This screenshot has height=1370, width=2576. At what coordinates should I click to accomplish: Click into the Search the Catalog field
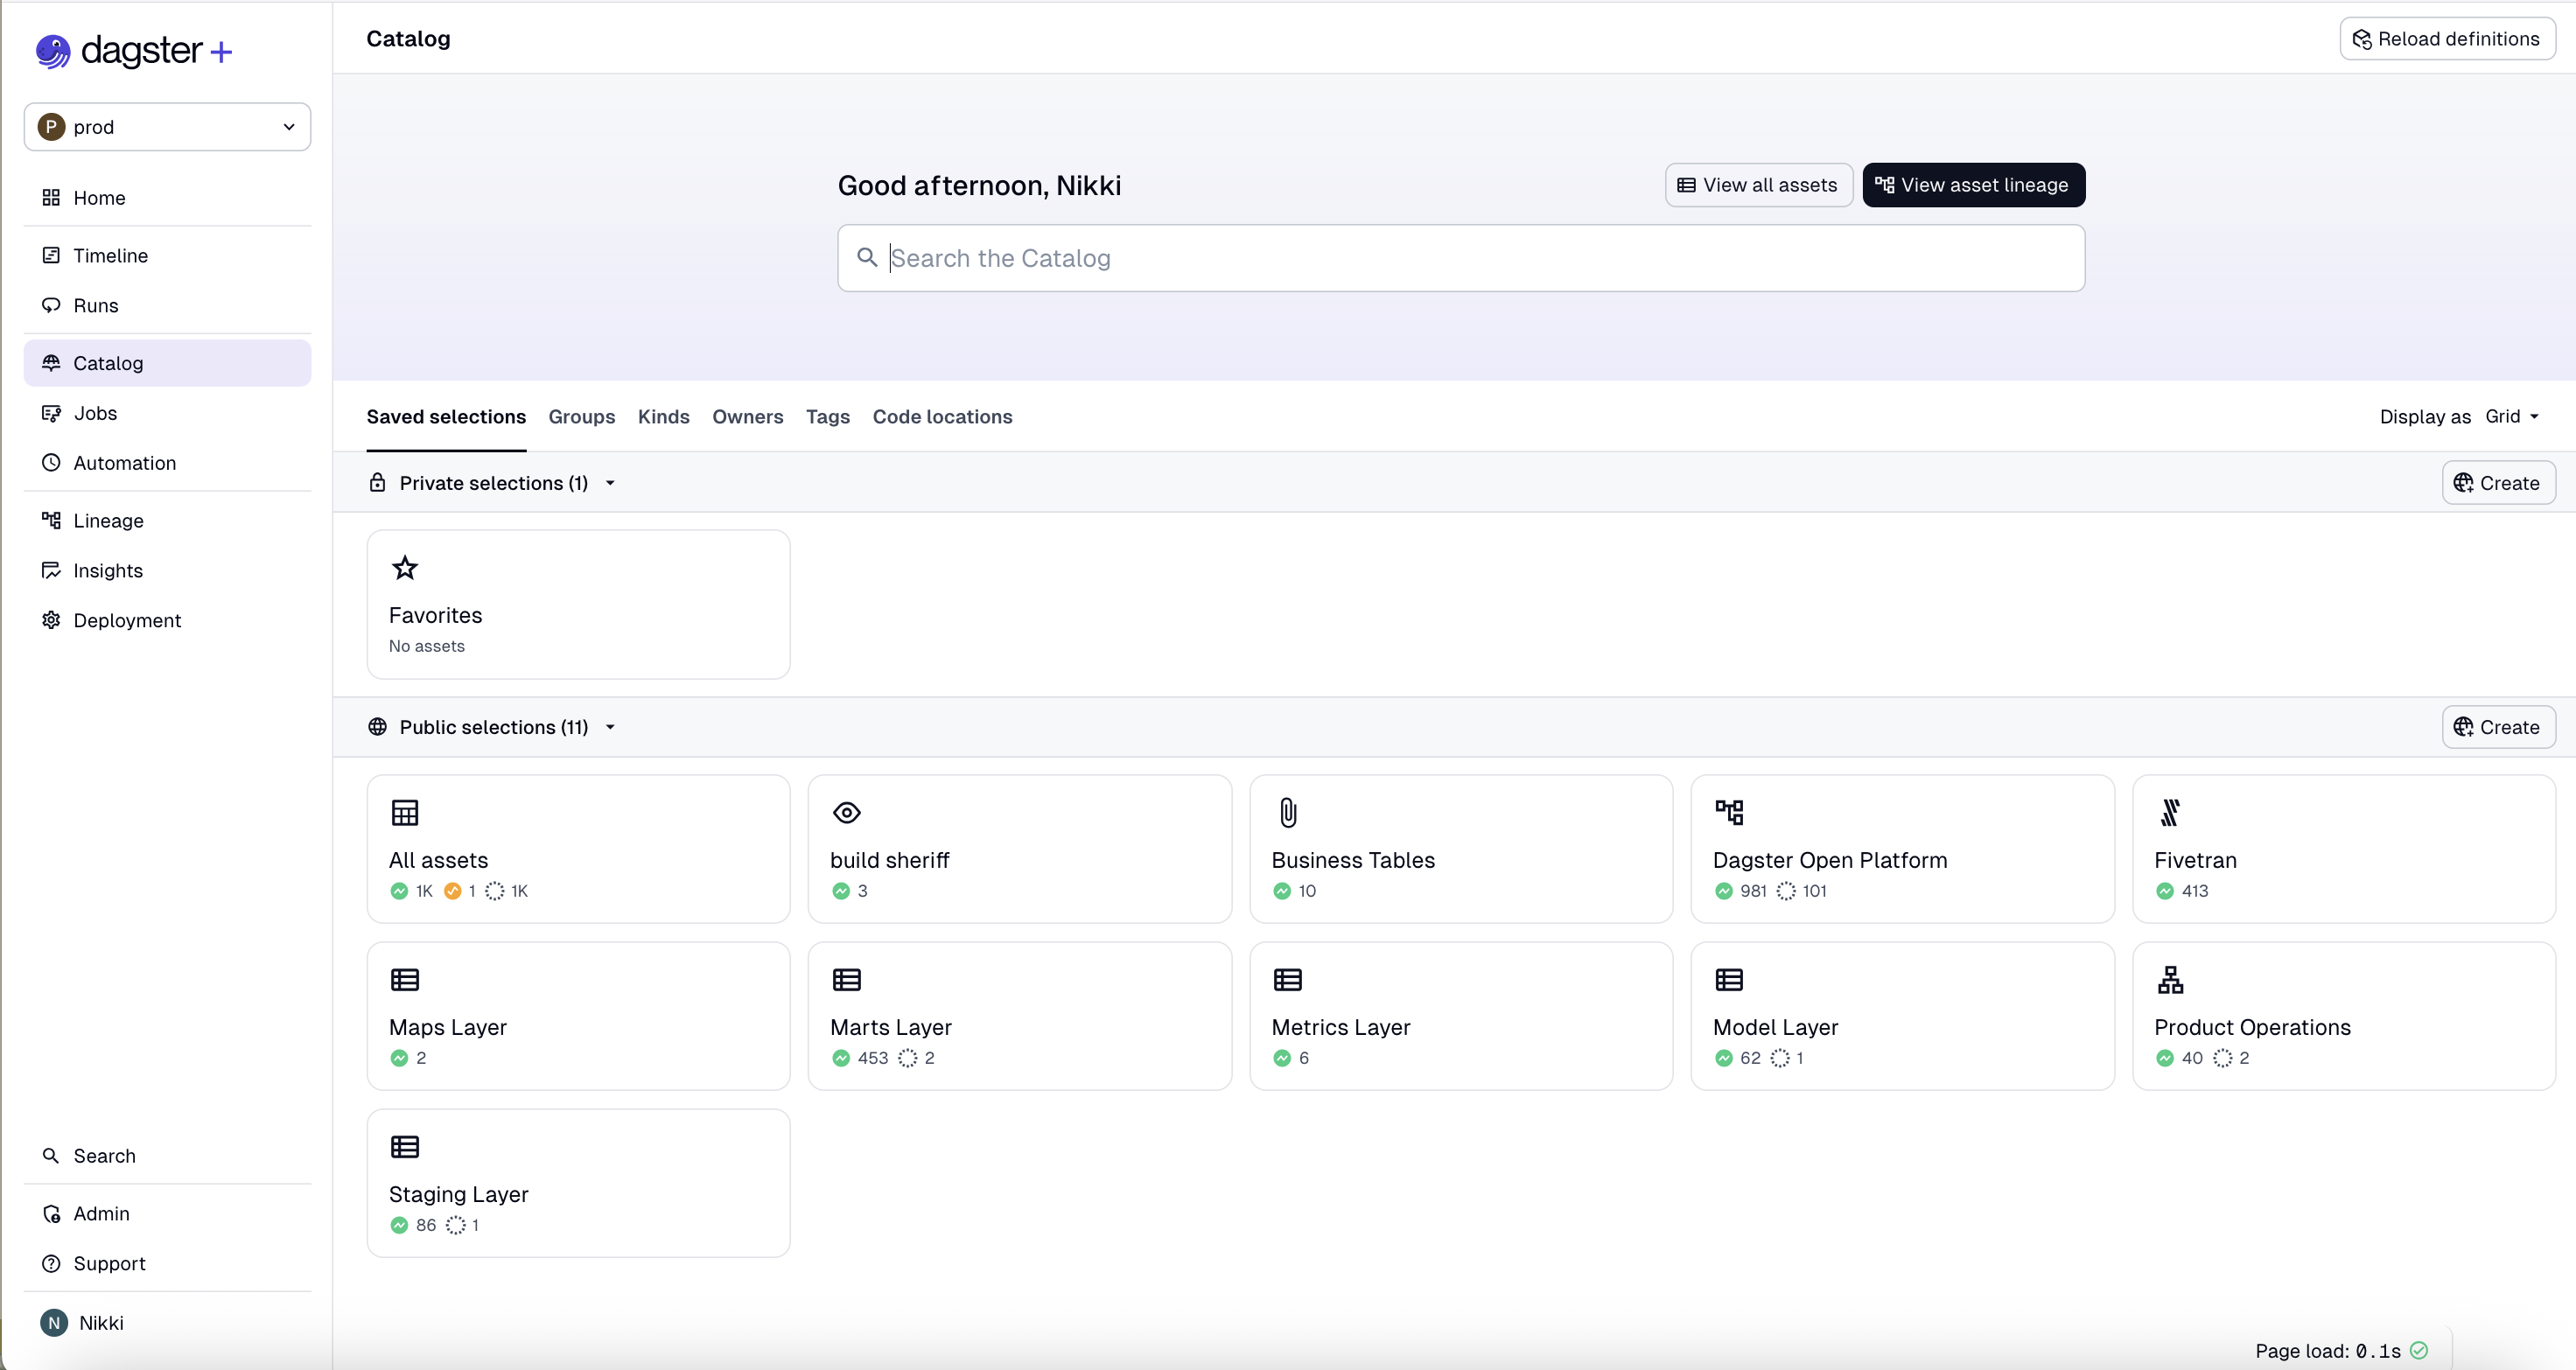click(1459, 258)
